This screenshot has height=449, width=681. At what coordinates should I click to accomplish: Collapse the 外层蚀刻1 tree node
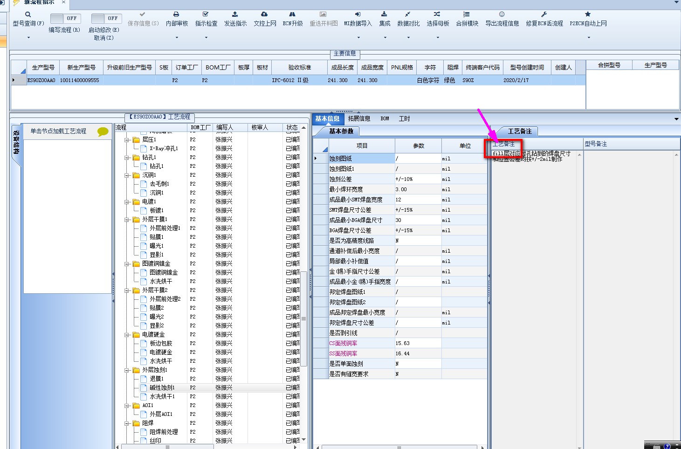coord(127,370)
